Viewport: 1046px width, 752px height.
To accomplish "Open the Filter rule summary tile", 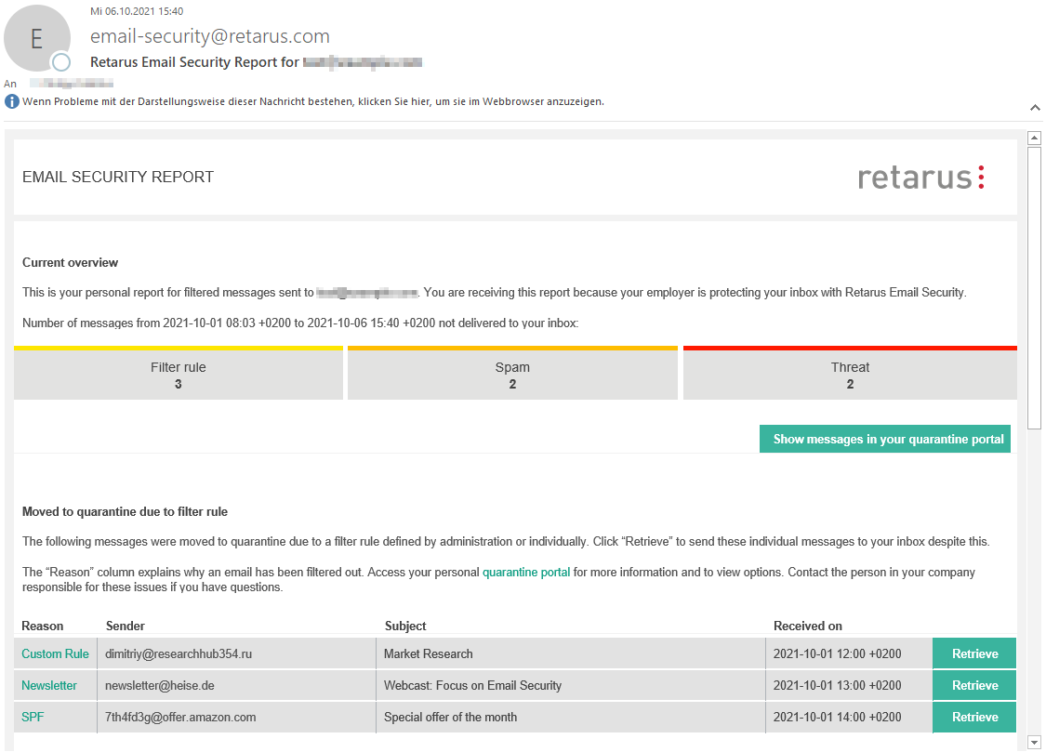I will pos(179,375).
